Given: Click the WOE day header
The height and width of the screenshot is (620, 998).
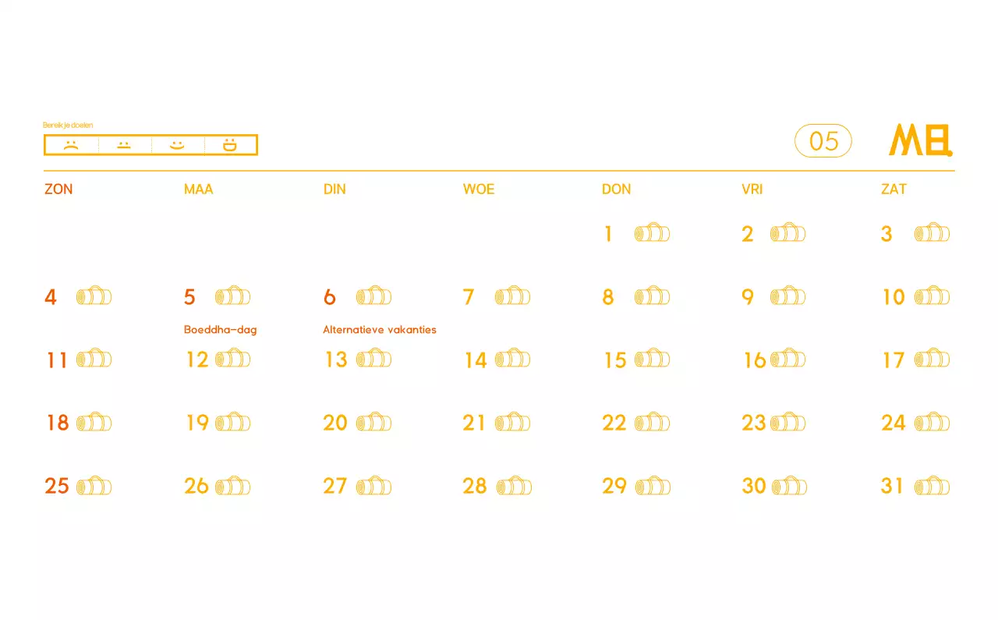Looking at the screenshot, I should [479, 190].
